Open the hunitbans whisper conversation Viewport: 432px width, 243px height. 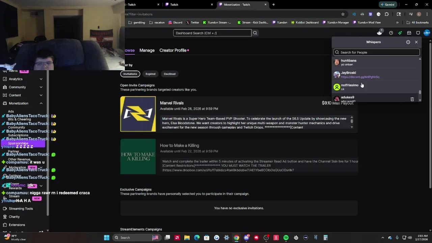(x=375, y=62)
